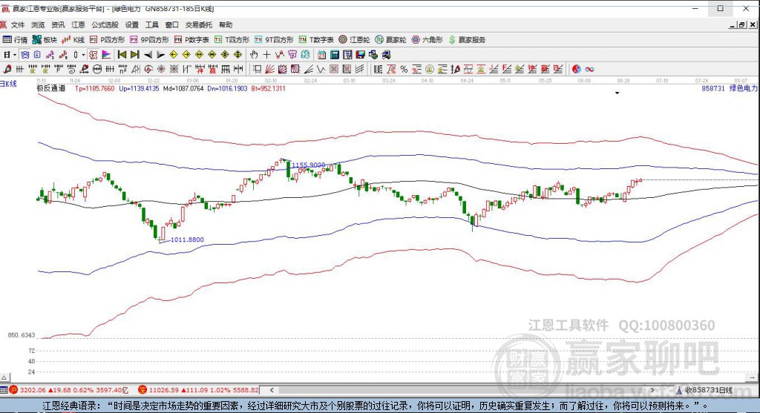Click the circle with vertical ticks icon
760x413 pixels.
97,69
